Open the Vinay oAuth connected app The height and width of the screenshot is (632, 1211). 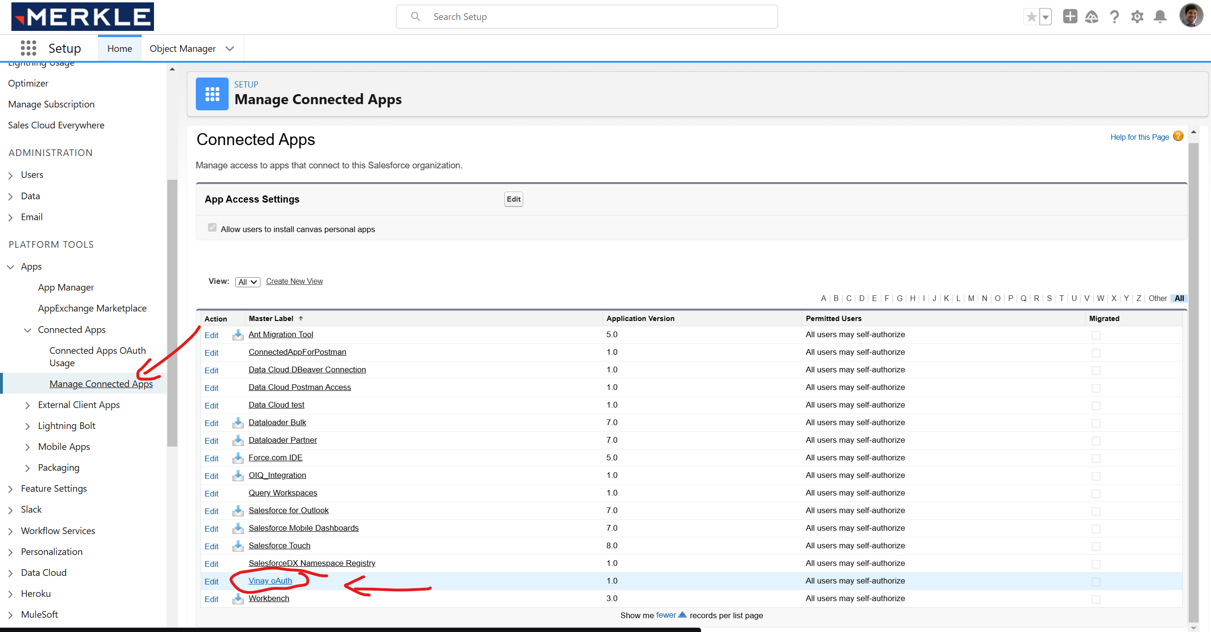coord(270,581)
